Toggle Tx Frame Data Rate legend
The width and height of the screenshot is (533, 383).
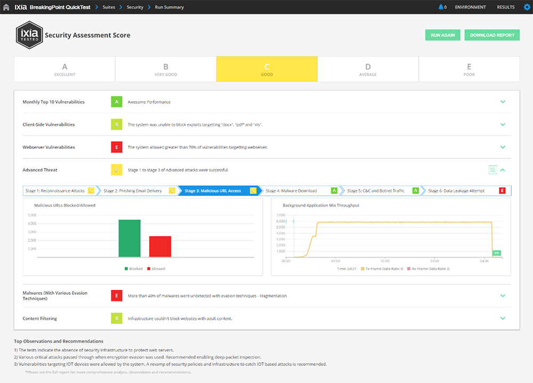coord(382,269)
